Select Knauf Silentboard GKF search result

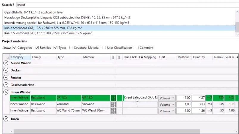point(48,33)
